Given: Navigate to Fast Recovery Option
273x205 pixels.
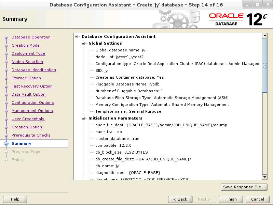Looking at the screenshot, I should pos(32,86).
